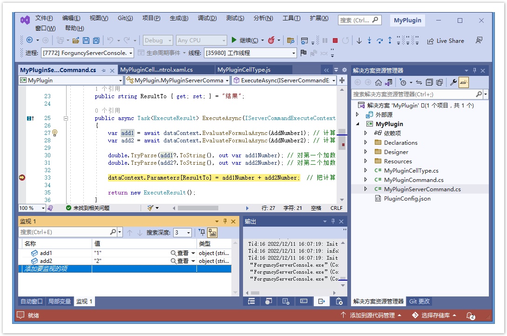Screen dimensions: 507x336
Task: Click the Live Share button
Action: (446, 40)
